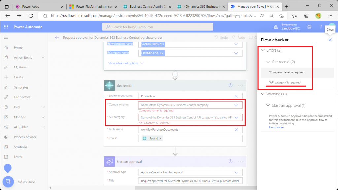Image resolution: width=338 pixels, height=190 pixels.
Task: Click the Undo button
Action: tap(221, 38)
